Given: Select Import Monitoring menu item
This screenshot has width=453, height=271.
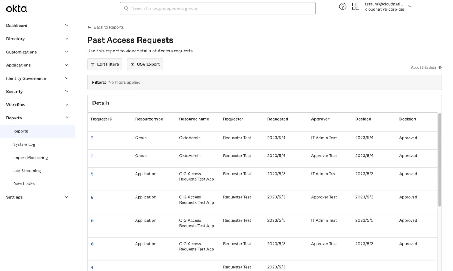Looking at the screenshot, I should point(30,158).
